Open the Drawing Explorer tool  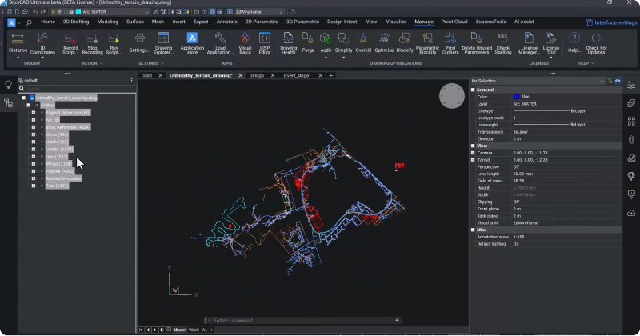163,40
